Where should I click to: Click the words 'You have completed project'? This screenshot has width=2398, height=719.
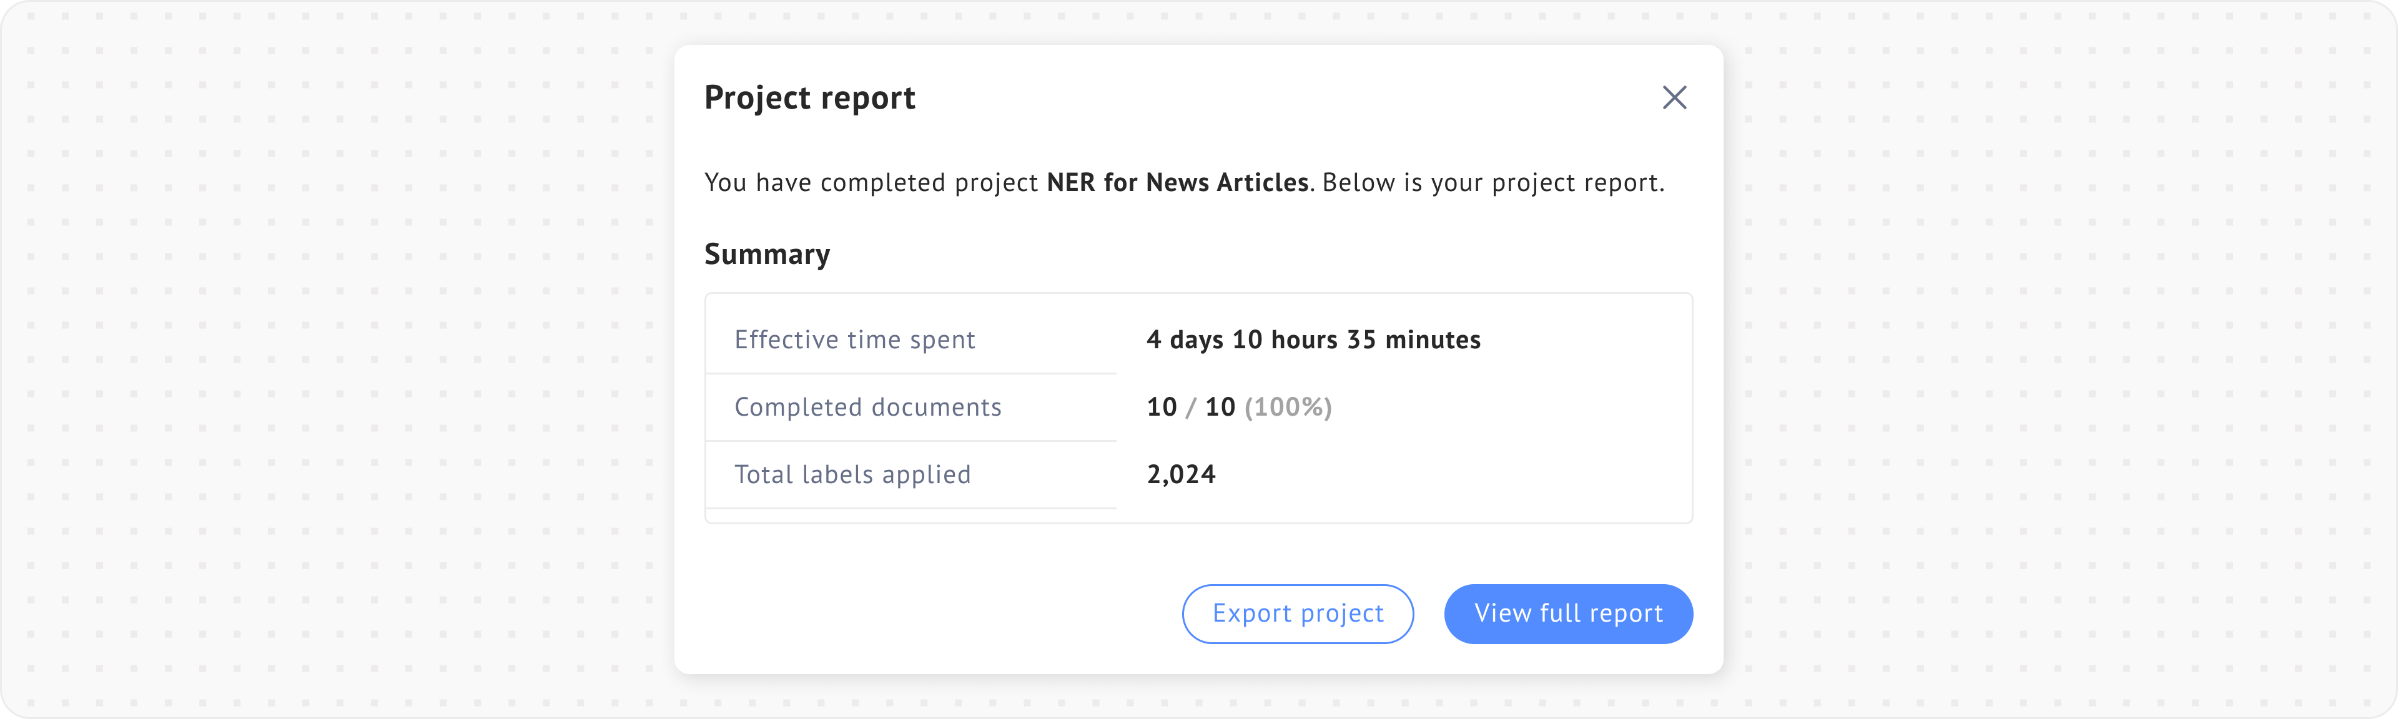(x=871, y=182)
